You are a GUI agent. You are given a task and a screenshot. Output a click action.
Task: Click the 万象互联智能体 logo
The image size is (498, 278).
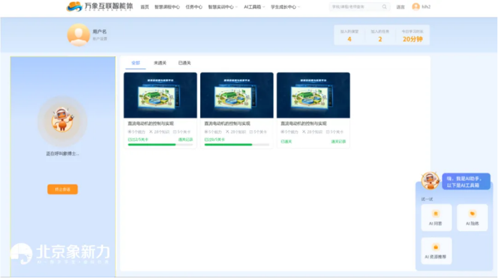pos(100,7)
